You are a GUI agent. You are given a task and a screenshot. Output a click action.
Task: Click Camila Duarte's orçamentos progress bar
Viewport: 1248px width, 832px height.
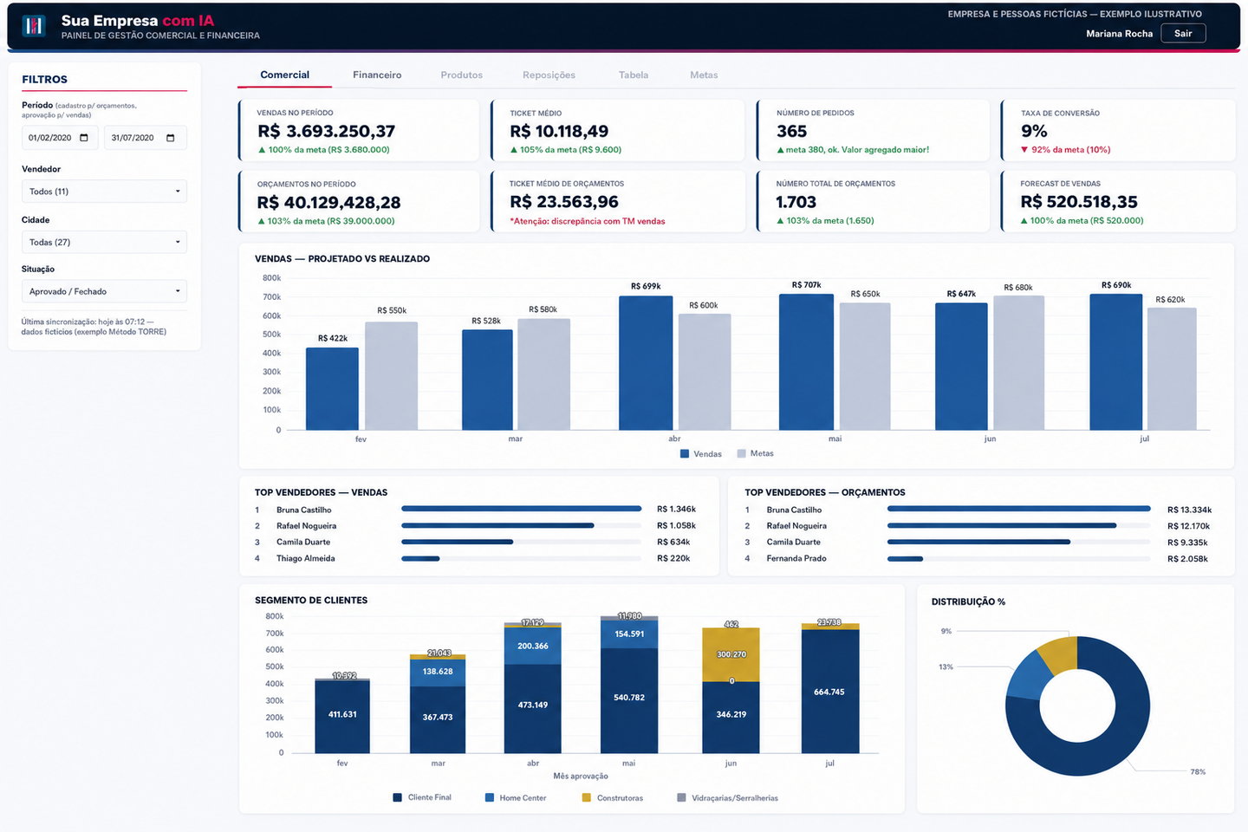[1019, 542]
